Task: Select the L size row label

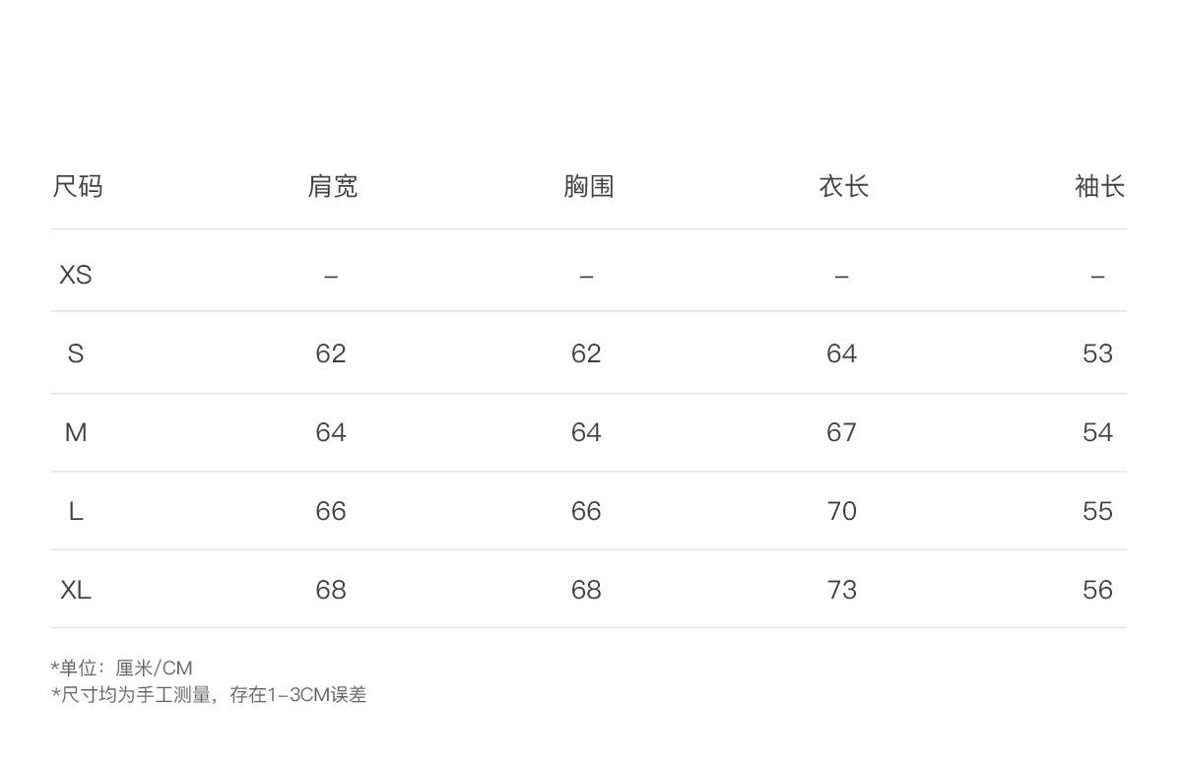Action: coord(76,511)
